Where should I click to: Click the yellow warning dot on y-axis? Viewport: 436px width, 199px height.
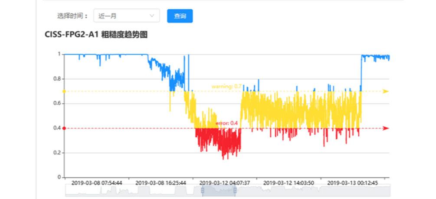(64, 91)
